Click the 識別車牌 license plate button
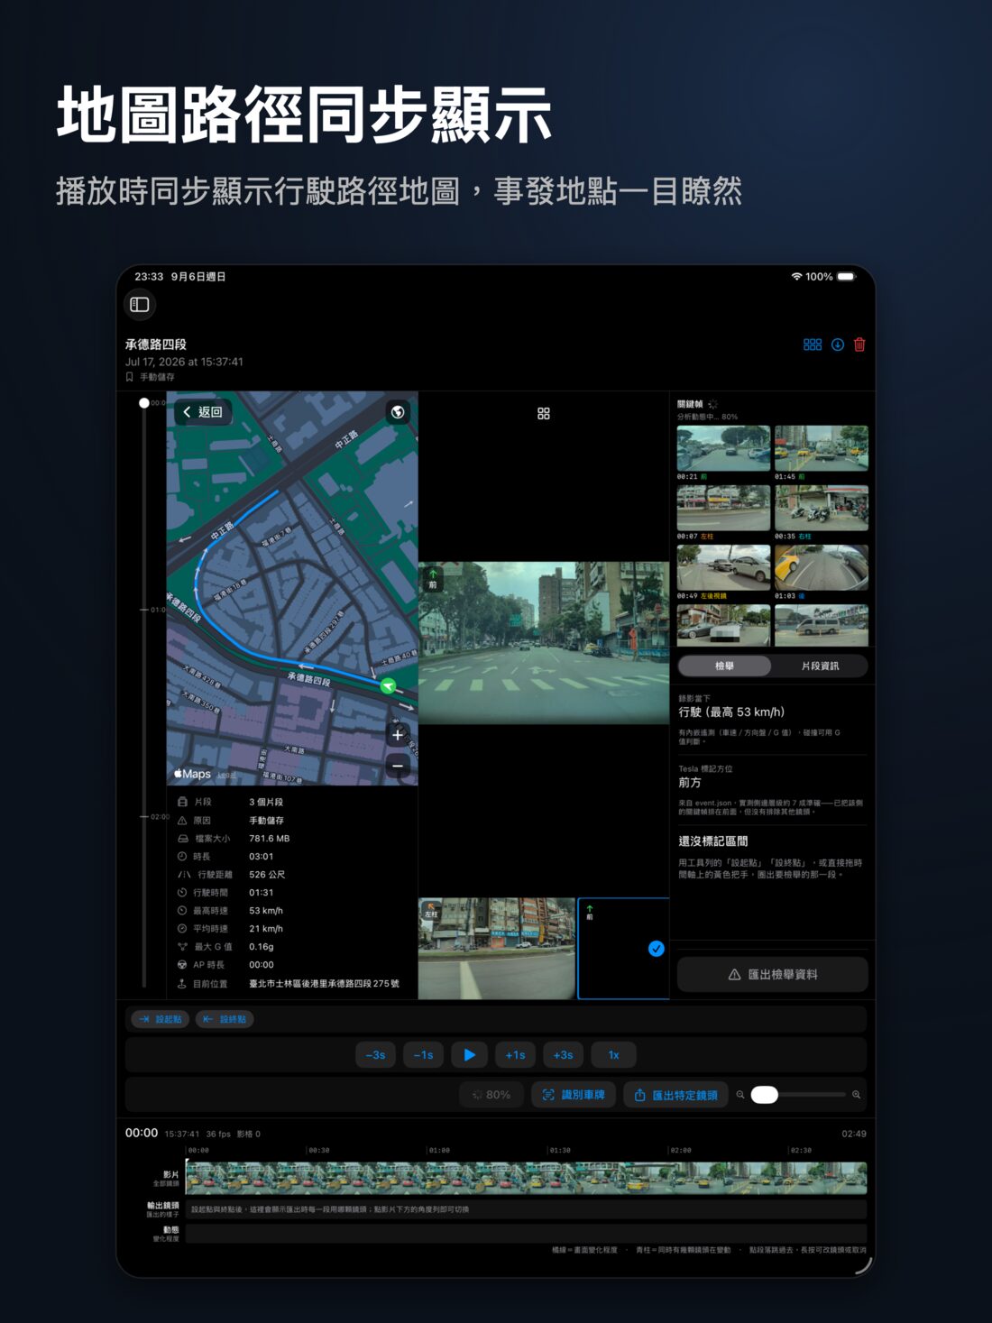The image size is (992, 1323). pos(574,1095)
